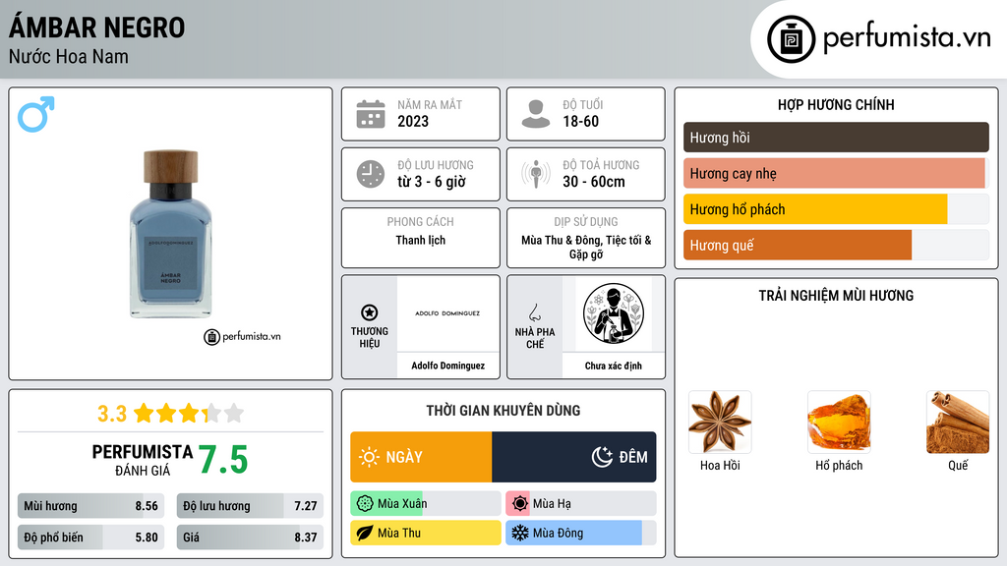
Task: Click the small perfumista.vn watermark logo under bottle
Action: pyautogui.click(x=242, y=336)
